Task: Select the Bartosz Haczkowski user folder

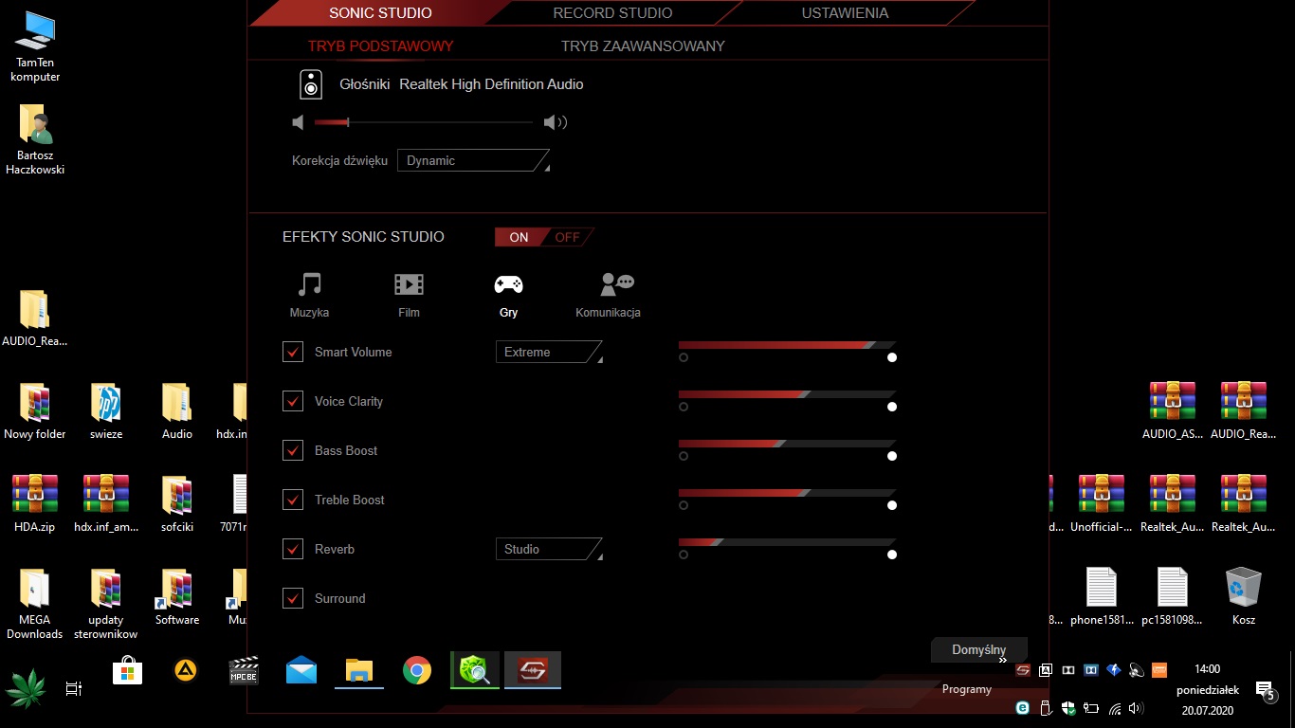Action: 35,140
